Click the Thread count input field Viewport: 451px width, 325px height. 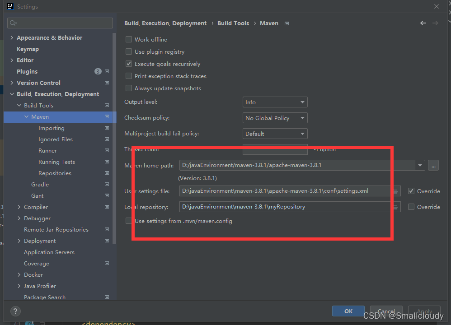(275, 149)
